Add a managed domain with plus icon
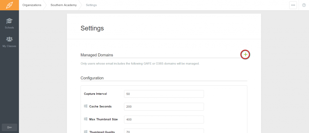Viewport: 309px width, 133px height. 245,55
